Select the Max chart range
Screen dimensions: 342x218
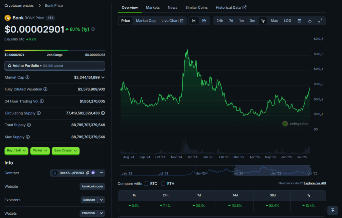point(274,21)
